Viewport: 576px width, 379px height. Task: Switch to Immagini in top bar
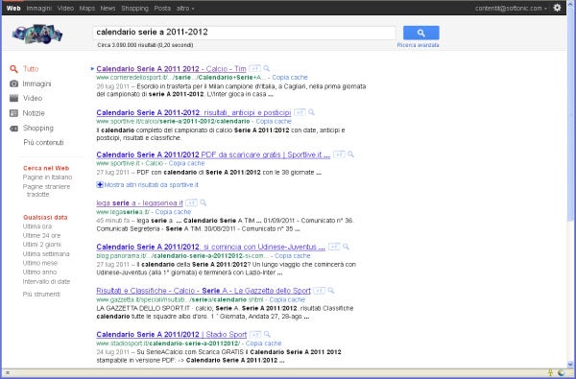coord(39,8)
